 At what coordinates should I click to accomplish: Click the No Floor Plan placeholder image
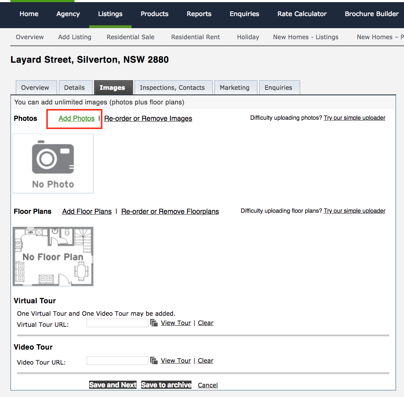(x=53, y=257)
